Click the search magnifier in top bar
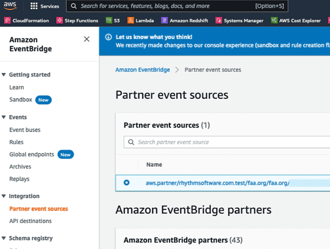 [x=74, y=6]
